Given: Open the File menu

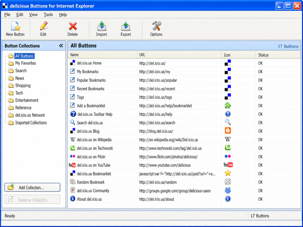Looking at the screenshot, I should tap(7, 15).
